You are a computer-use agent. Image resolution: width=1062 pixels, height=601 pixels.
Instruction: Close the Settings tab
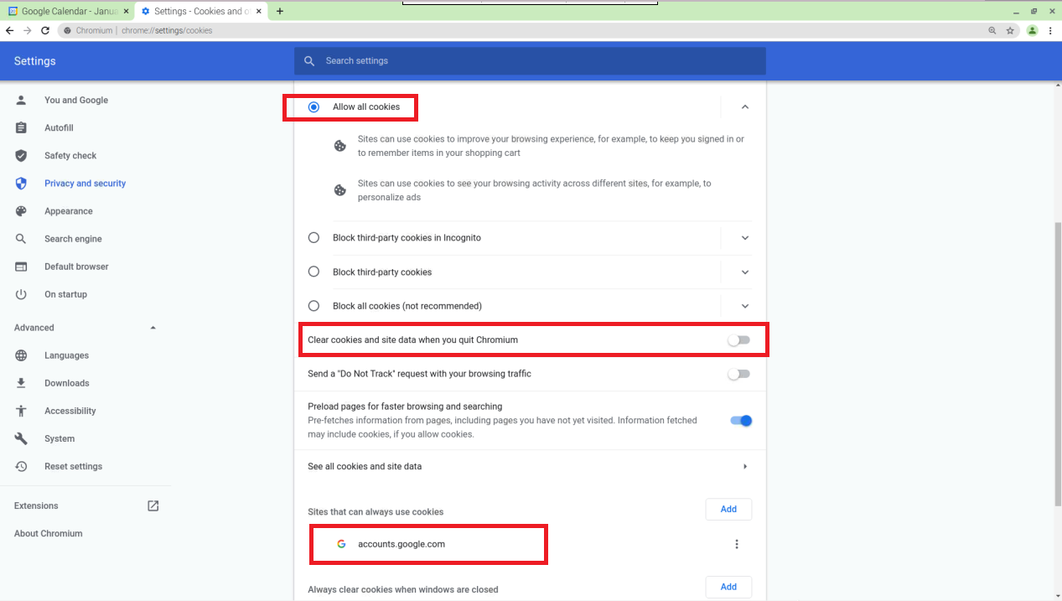point(260,11)
